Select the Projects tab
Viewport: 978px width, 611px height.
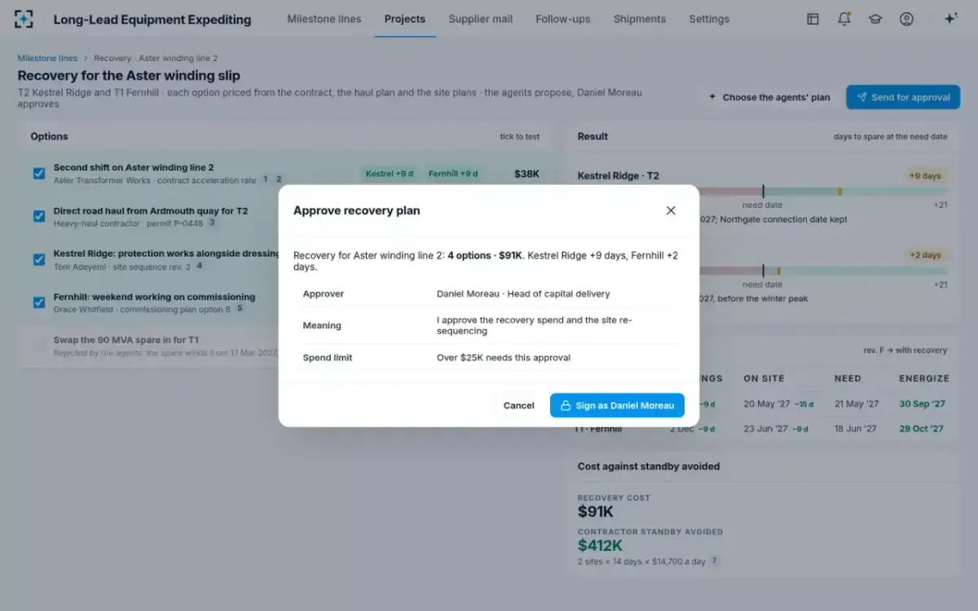click(405, 19)
